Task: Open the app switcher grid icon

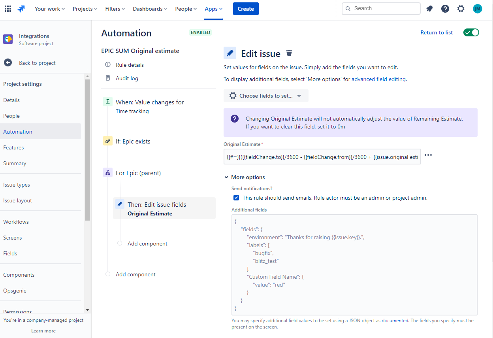Action: coord(8,9)
